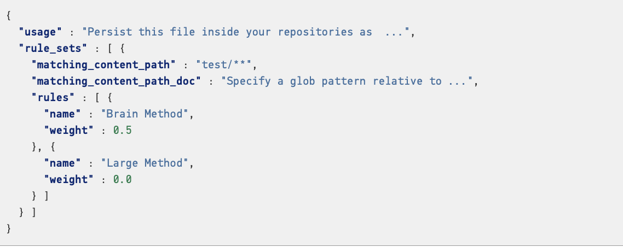Click the "name" key beside Large Method
623x247 pixels.
pos(63,163)
